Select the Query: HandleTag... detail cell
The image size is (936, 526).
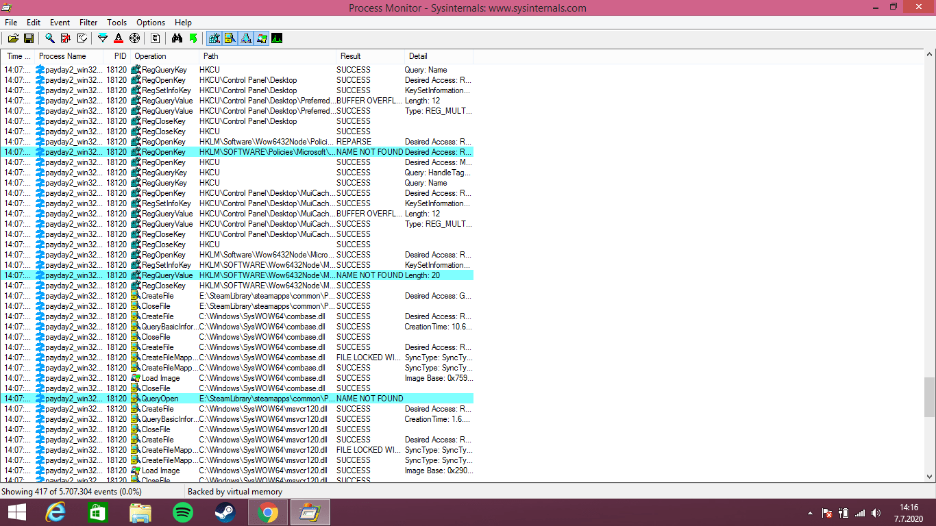tap(438, 173)
